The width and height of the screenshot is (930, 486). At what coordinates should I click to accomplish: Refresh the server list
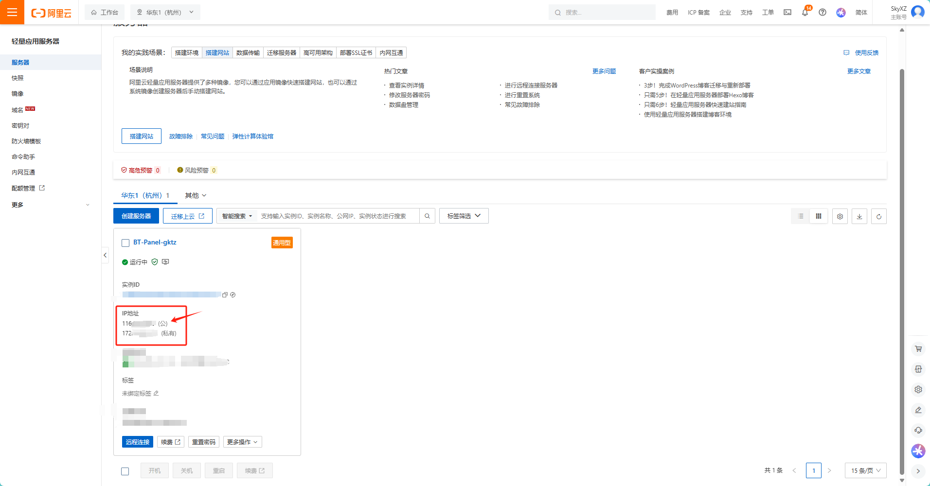point(879,216)
